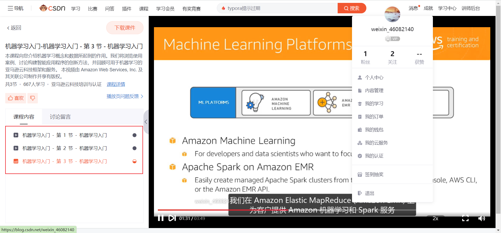This screenshot has height=233, width=501.
Task: Switch to the 讨论留言 tab
Action: point(60,117)
